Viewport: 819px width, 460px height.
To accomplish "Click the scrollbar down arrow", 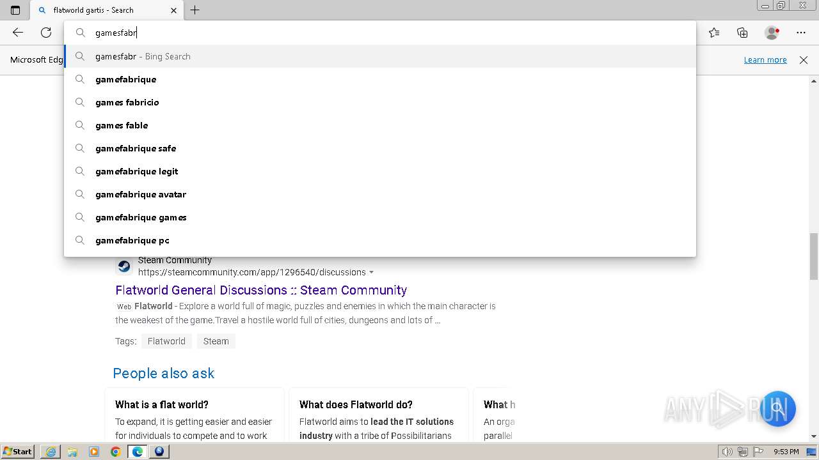I will click(x=814, y=436).
